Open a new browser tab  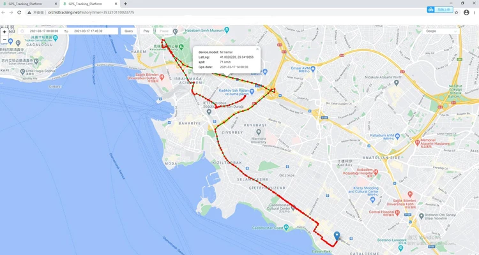click(x=125, y=4)
